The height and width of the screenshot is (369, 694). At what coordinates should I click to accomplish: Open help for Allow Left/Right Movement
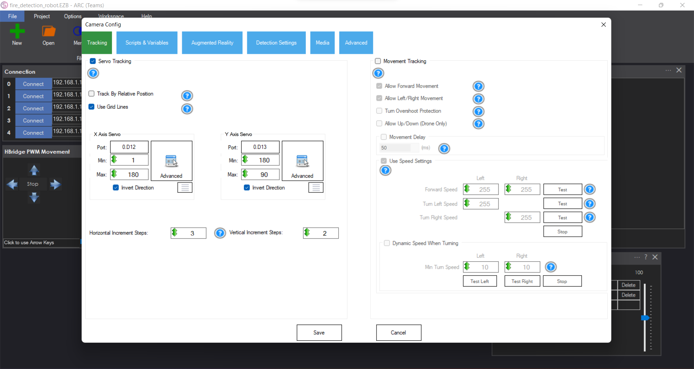478,99
